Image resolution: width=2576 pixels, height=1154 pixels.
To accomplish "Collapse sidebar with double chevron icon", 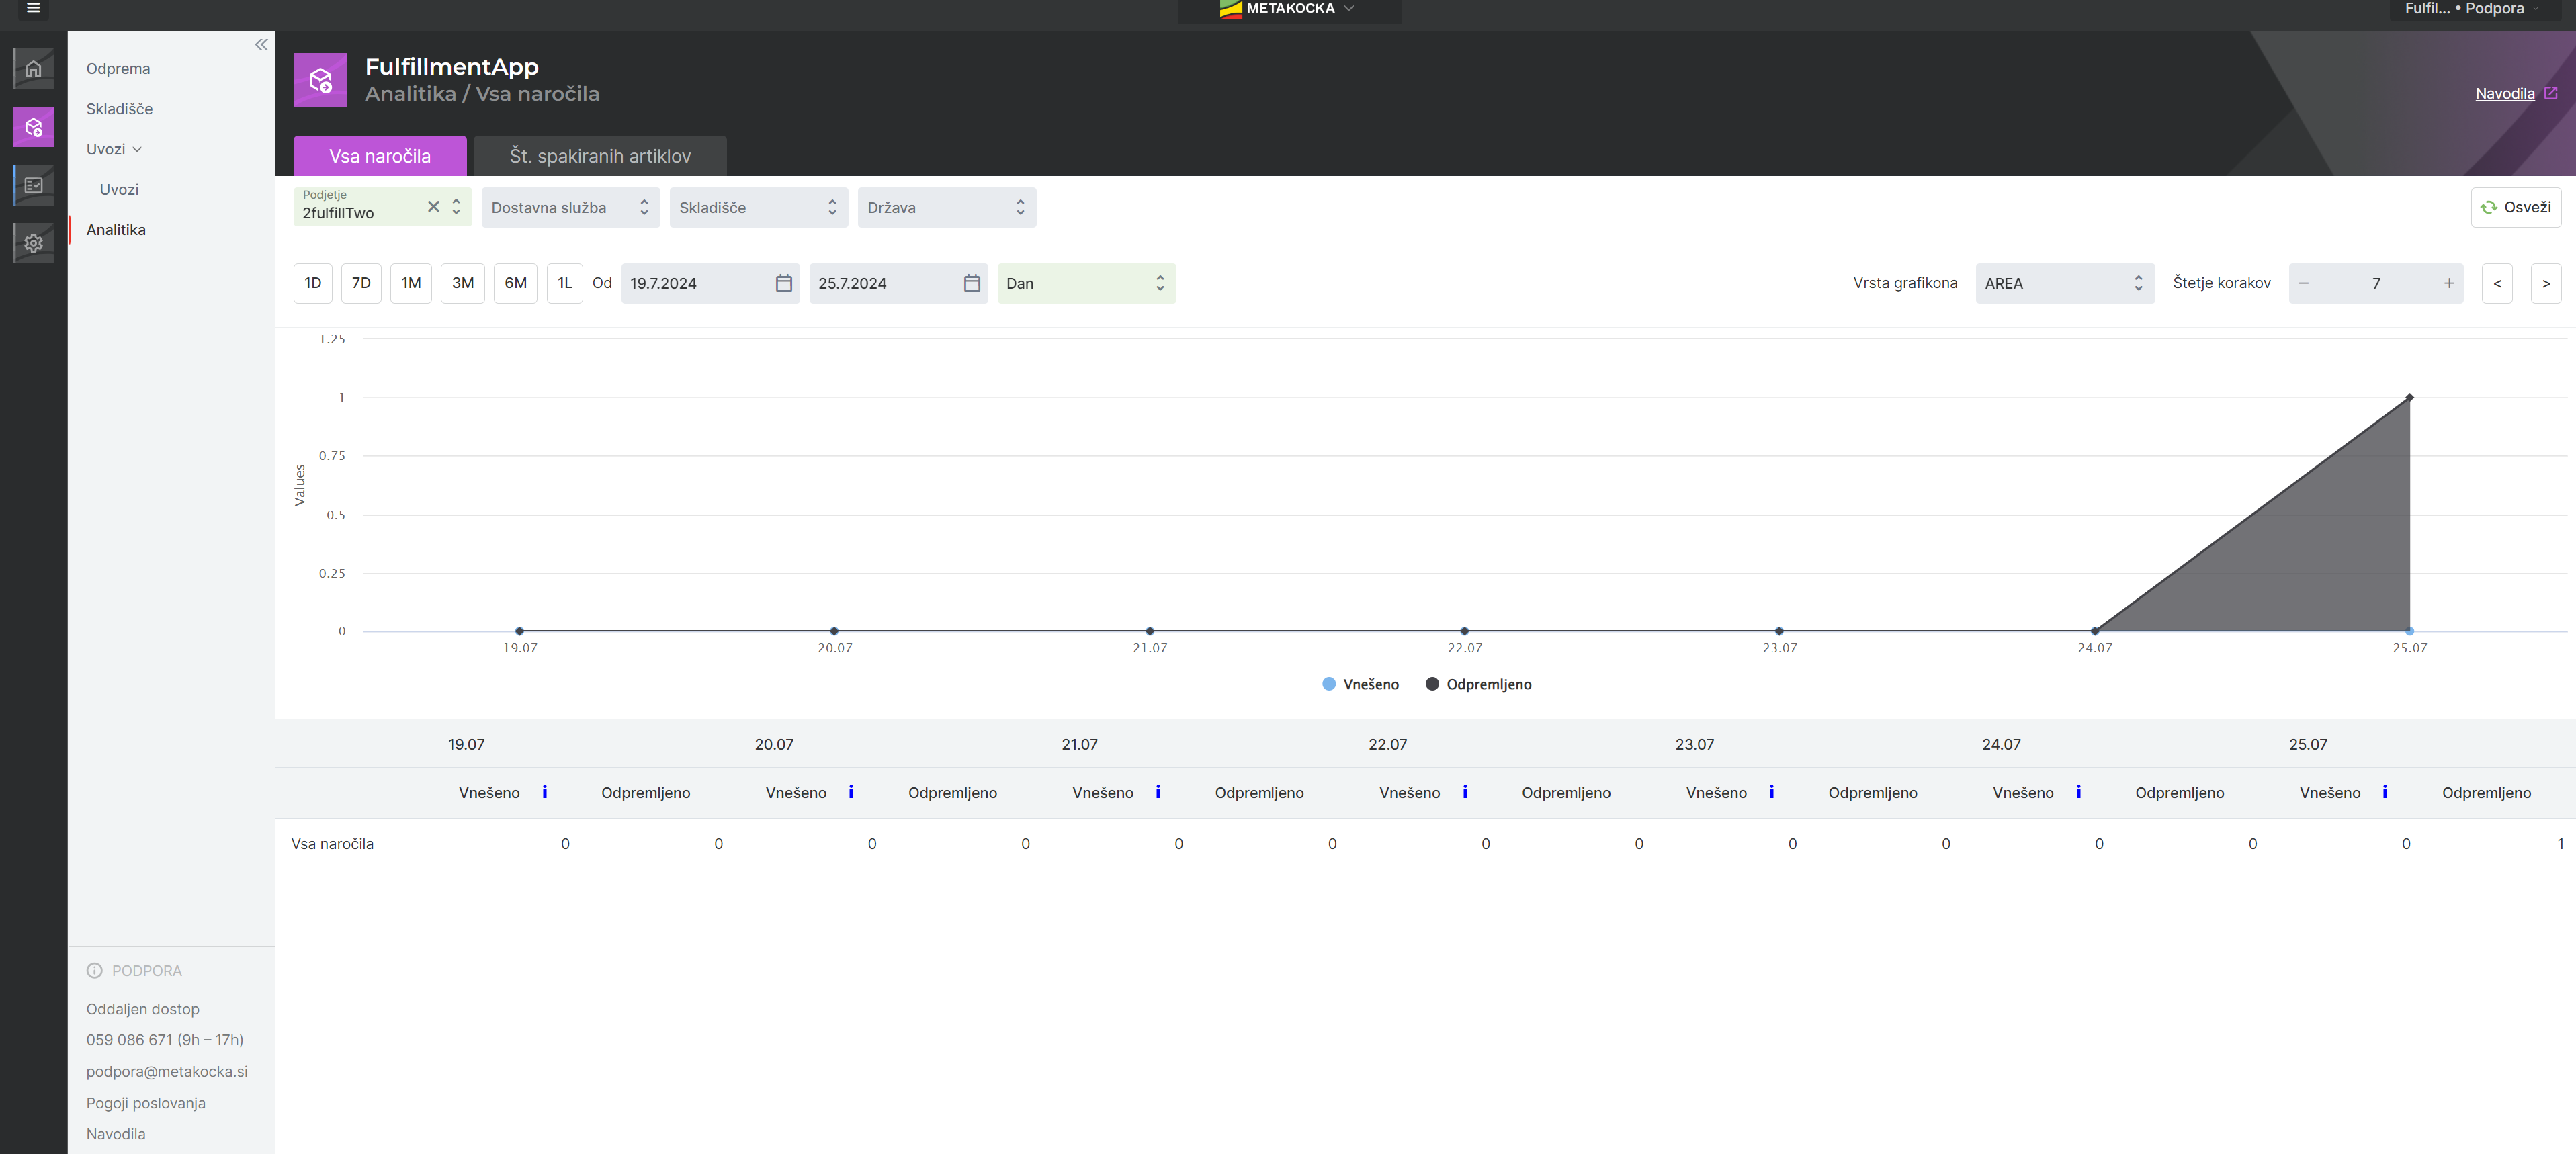I will (261, 45).
